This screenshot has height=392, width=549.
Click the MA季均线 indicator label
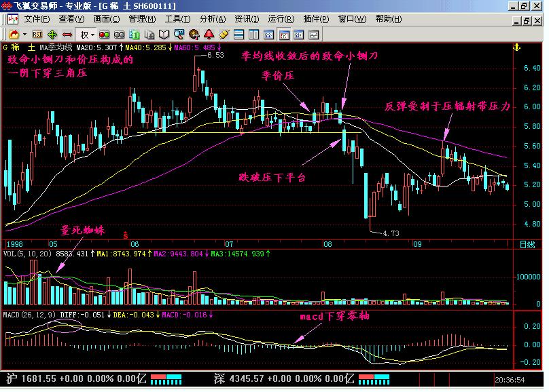point(56,47)
